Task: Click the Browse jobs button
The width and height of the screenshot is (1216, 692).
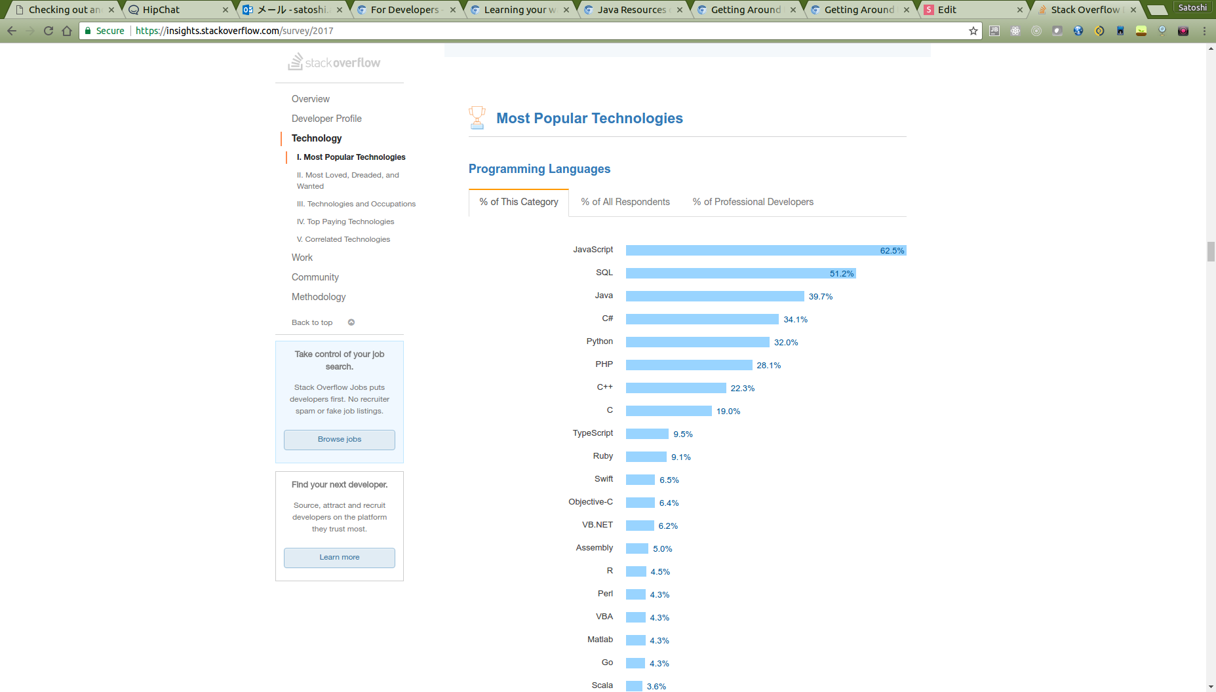Action: (x=340, y=440)
